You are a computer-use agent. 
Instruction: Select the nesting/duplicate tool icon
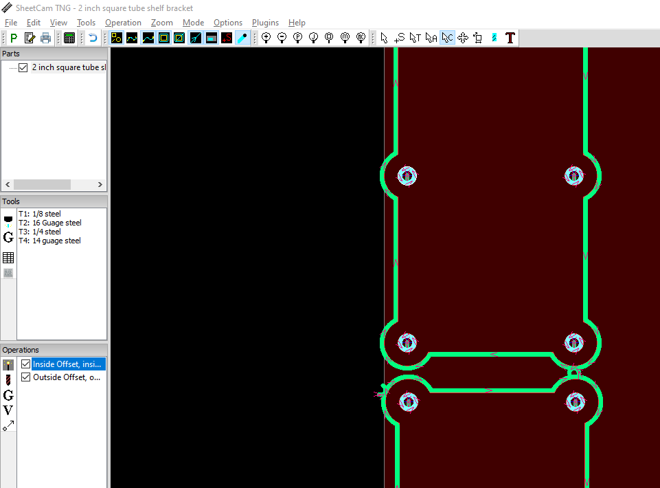tap(478, 38)
